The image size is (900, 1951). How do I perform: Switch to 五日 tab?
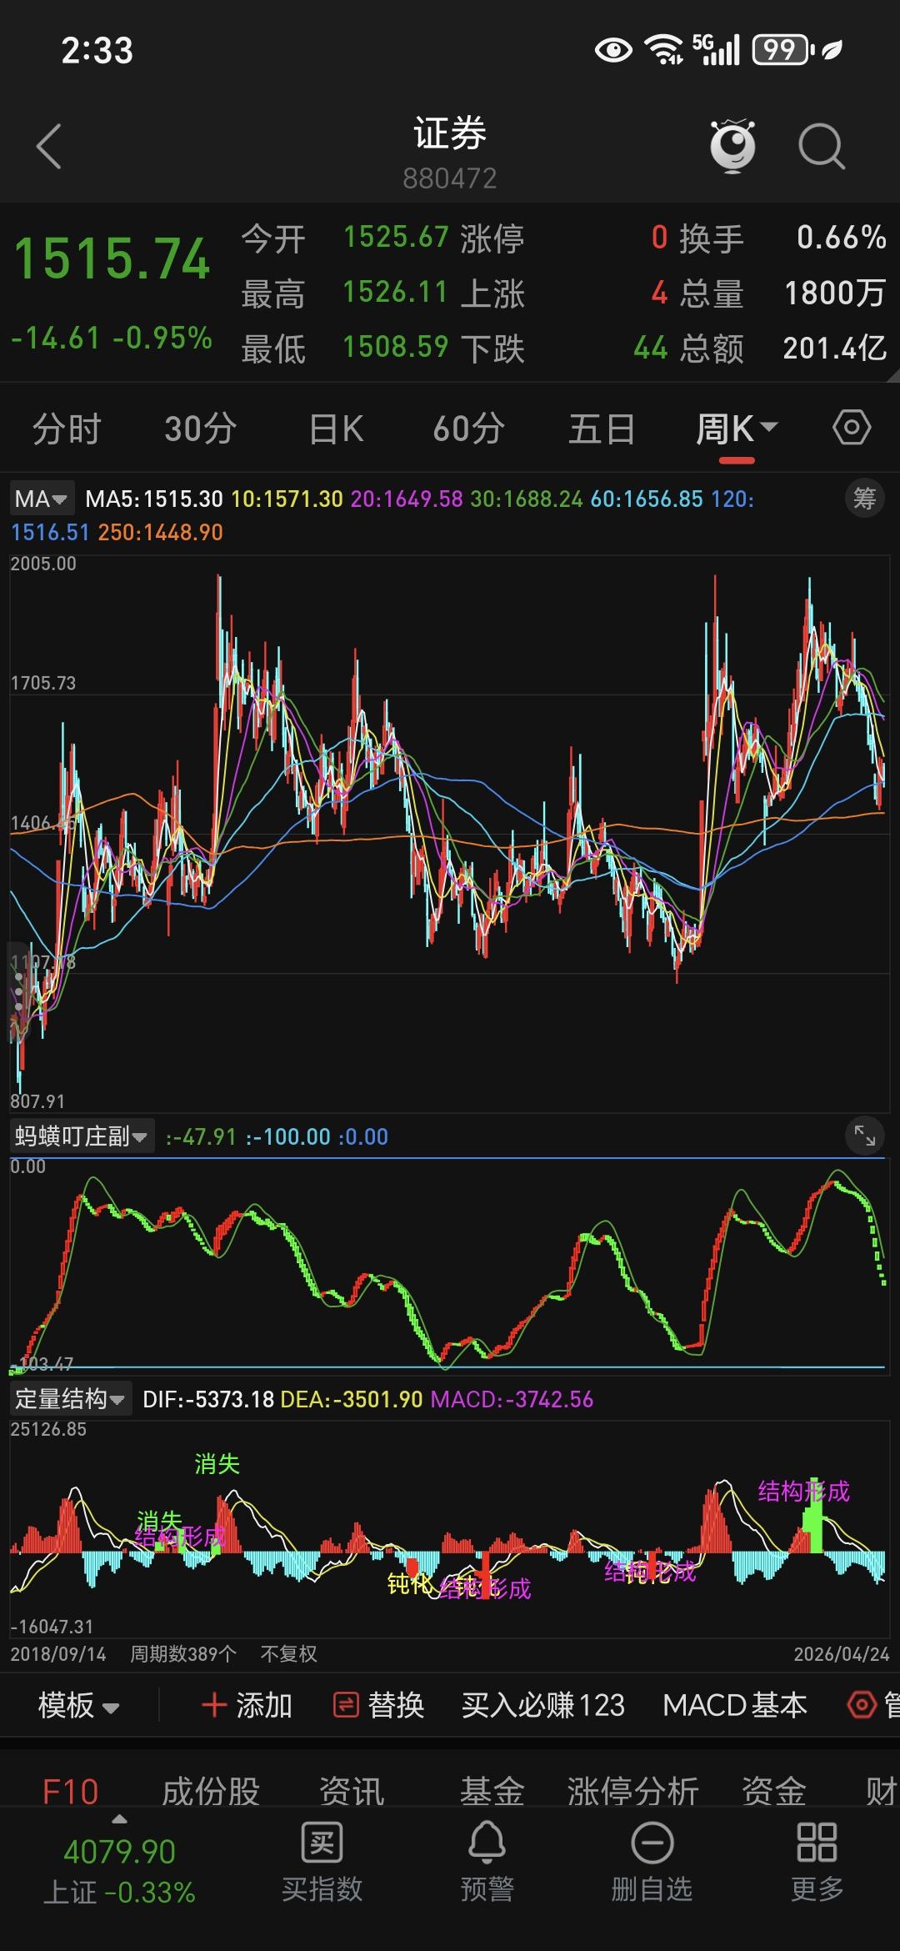[x=602, y=429]
